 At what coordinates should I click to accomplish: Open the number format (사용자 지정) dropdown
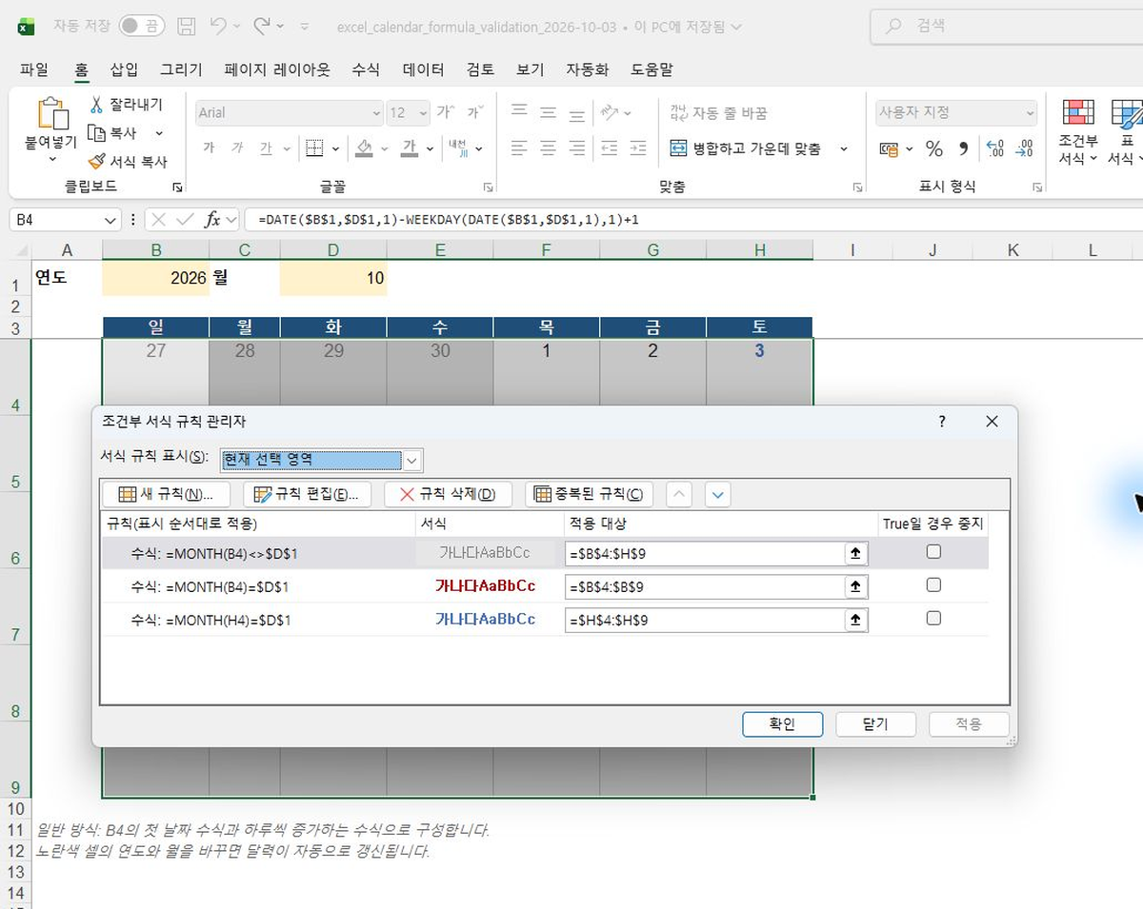tap(1030, 112)
